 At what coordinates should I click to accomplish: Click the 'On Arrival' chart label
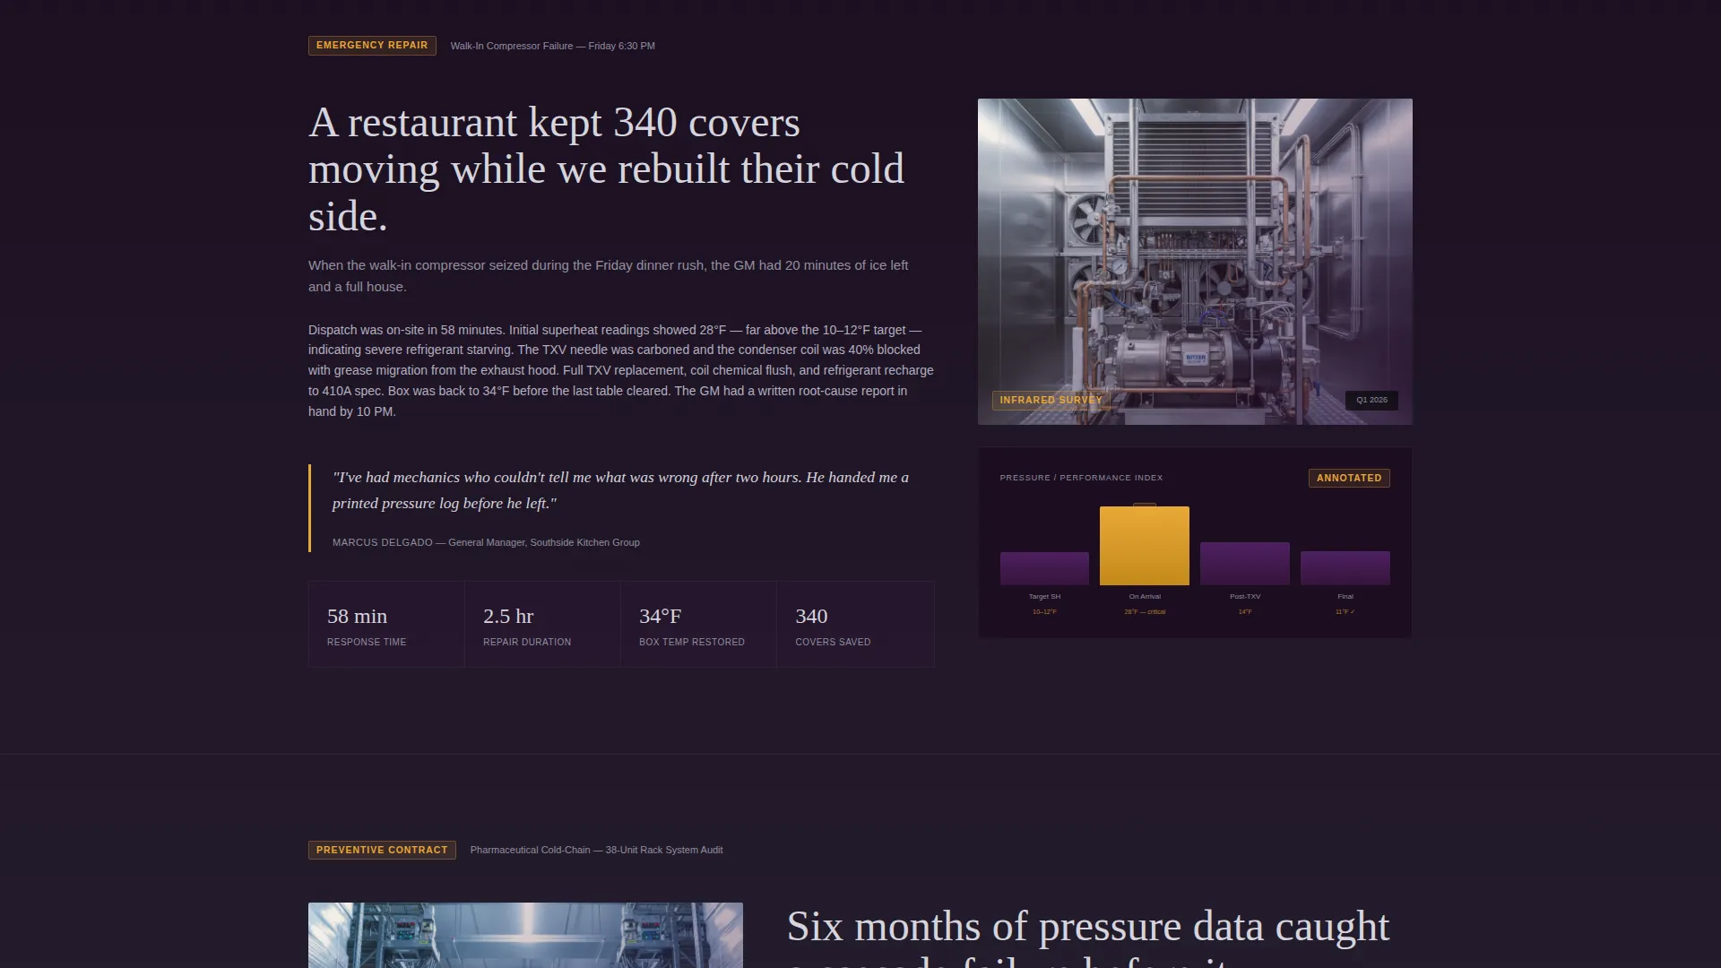pyautogui.click(x=1145, y=596)
